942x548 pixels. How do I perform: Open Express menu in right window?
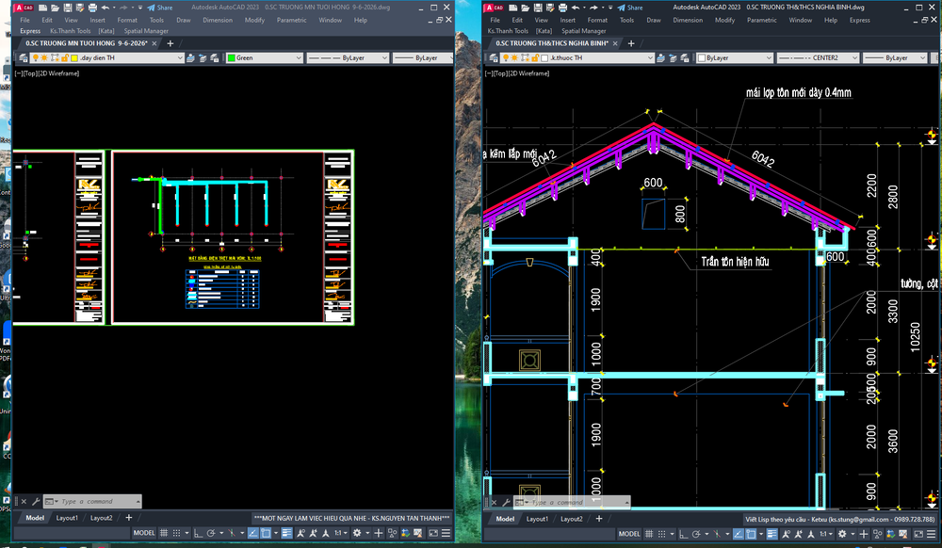click(x=860, y=21)
